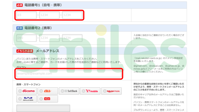Click the bold note starting 弊社からの重要なお知らせ
The height and width of the screenshot is (112, 199).
(x=159, y=87)
